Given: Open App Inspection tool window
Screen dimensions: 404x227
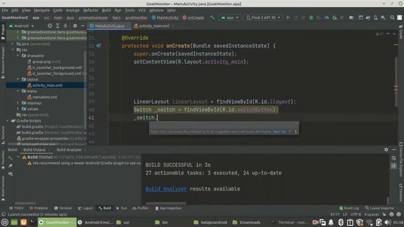Looking at the screenshot, I should [169, 208].
